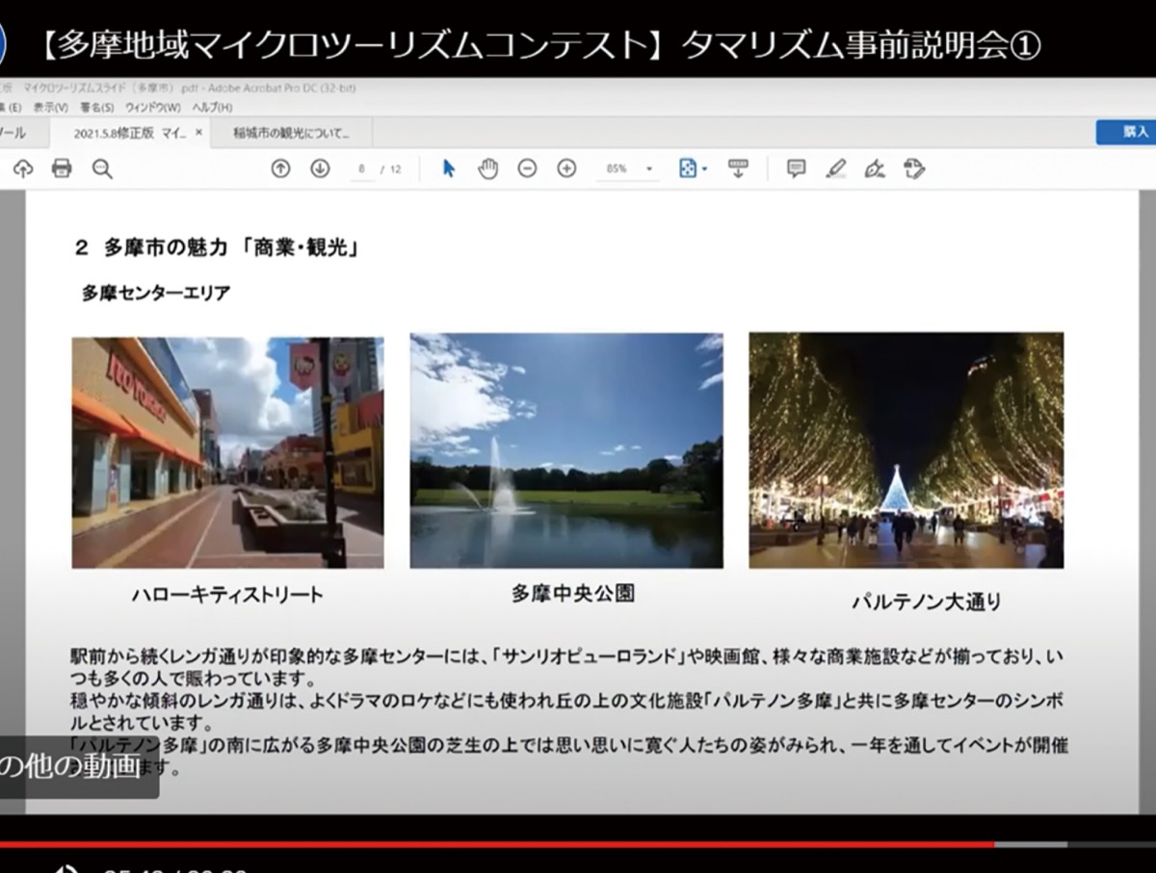Zoom out with the minus icon
The width and height of the screenshot is (1156, 873).
527,168
